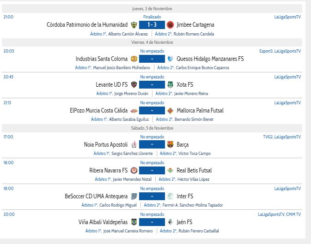Open the Quesos Hidalgo Manzanares FS link
The image size is (311, 244).
[x=210, y=59]
